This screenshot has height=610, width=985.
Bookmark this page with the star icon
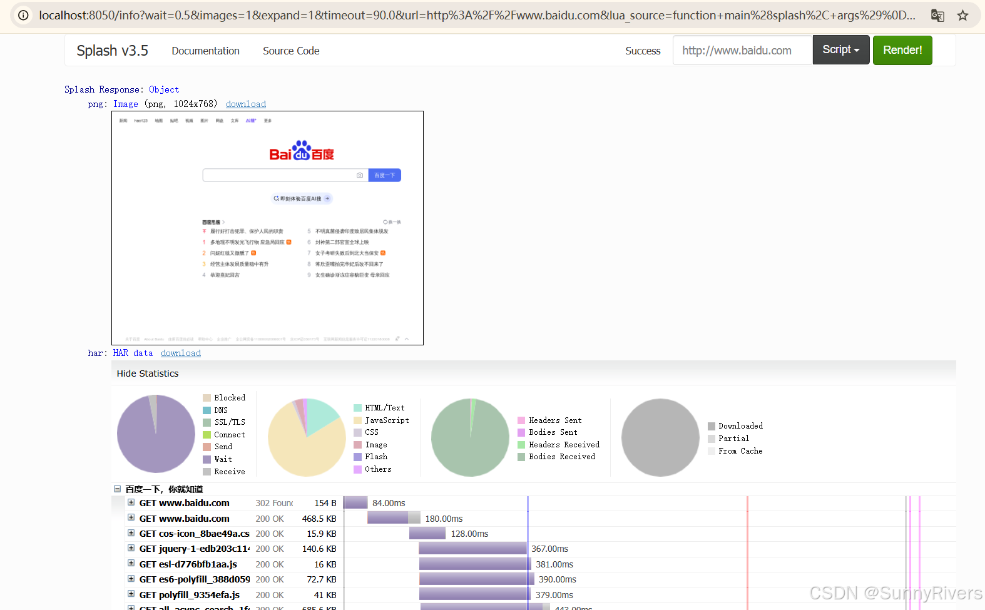(x=963, y=15)
